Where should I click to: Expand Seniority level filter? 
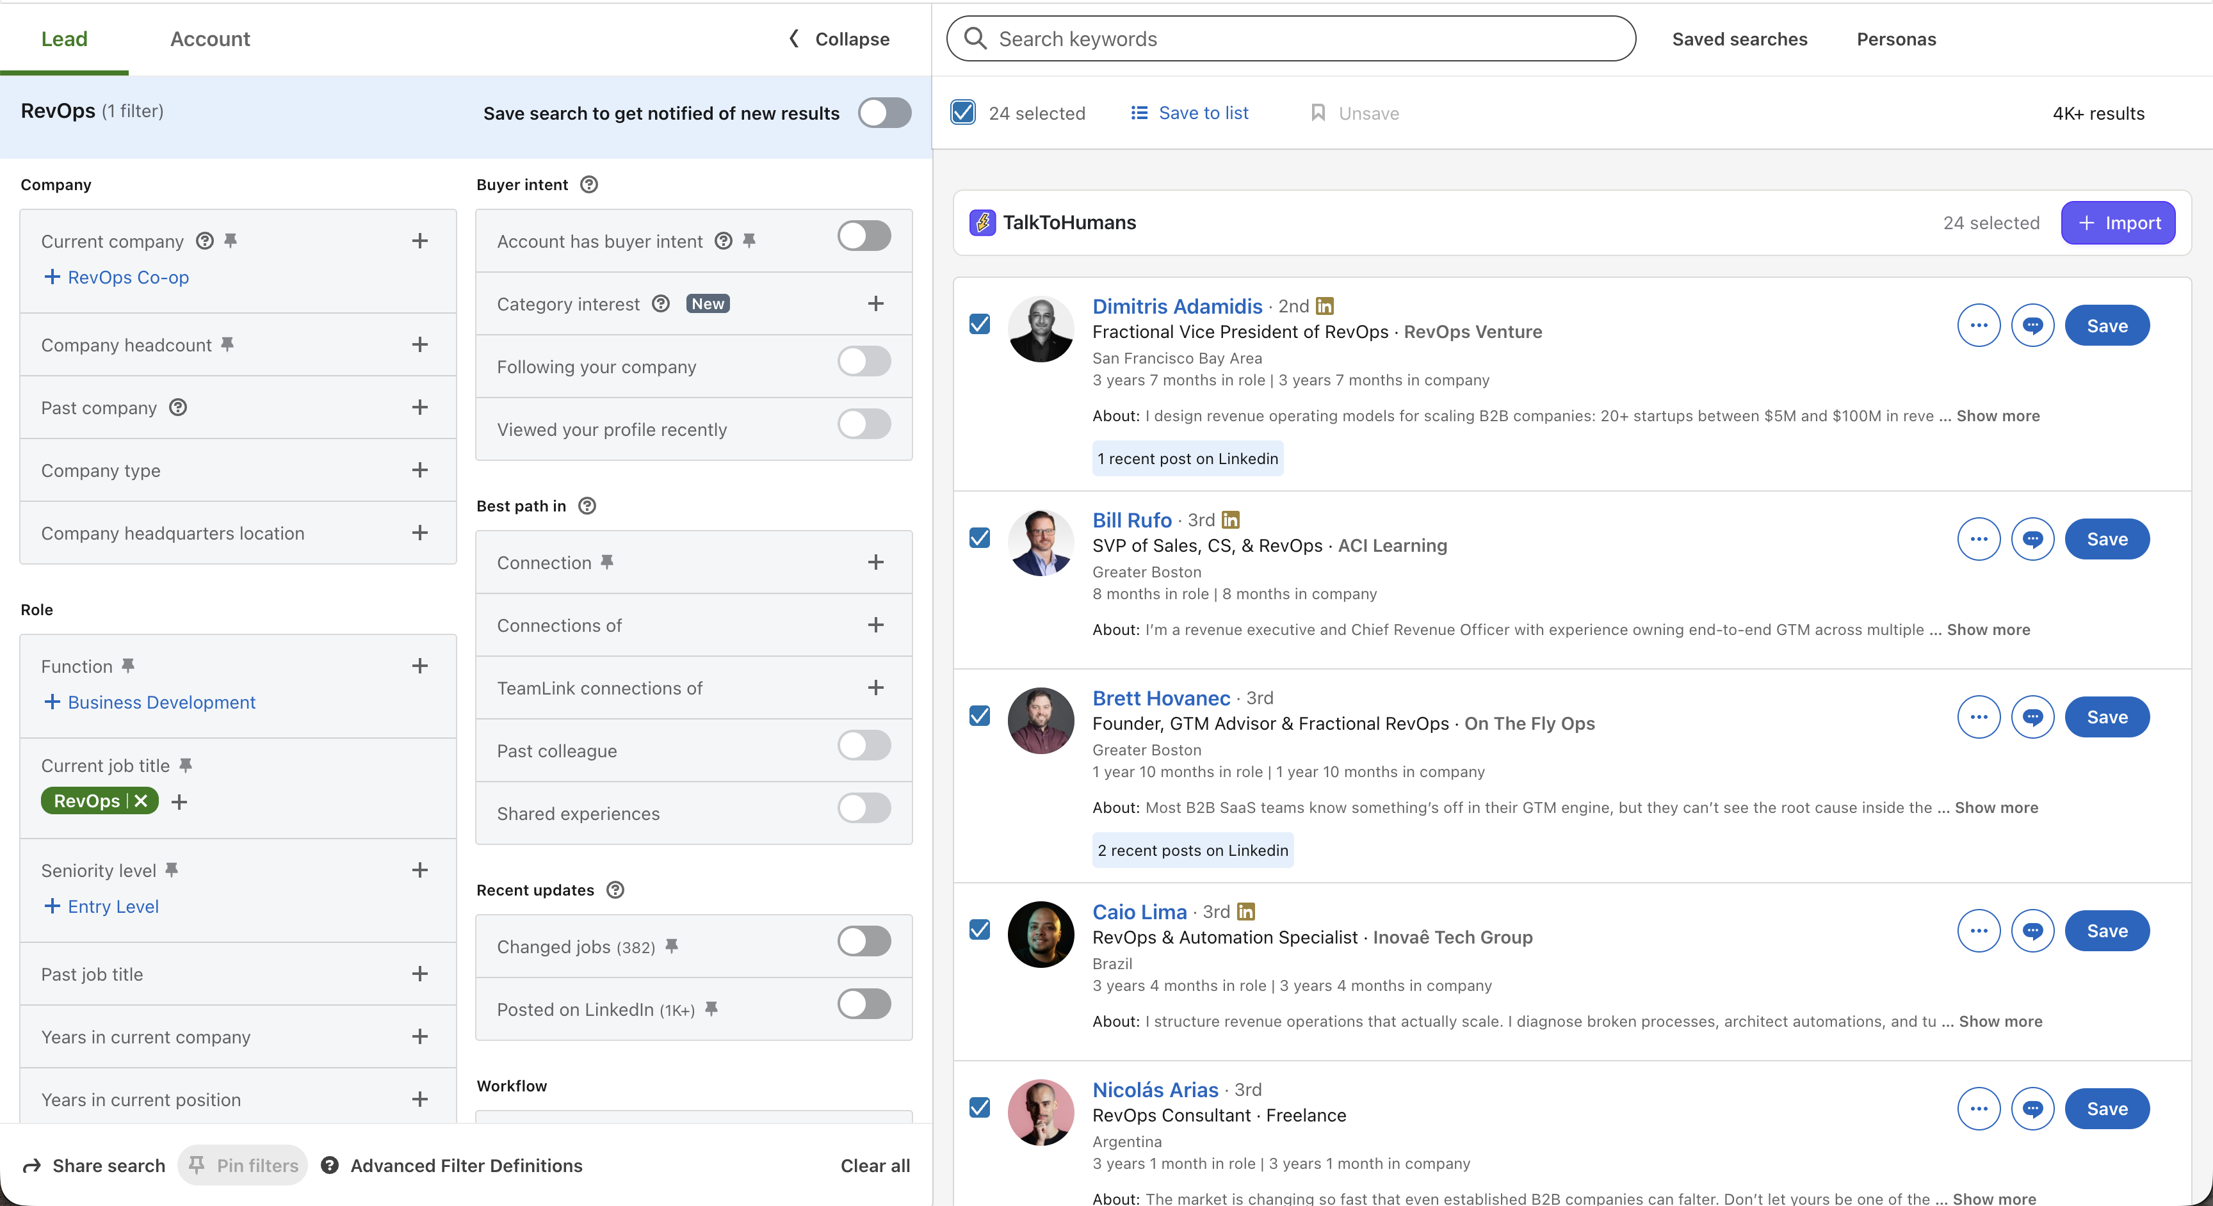pos(419,870)
